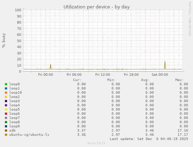Click the loop6 red color swatch

click(x=6, y=114)
